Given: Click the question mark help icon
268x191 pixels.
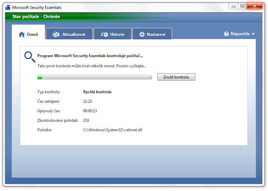Looking at the screenshot, I should point(226,34).
